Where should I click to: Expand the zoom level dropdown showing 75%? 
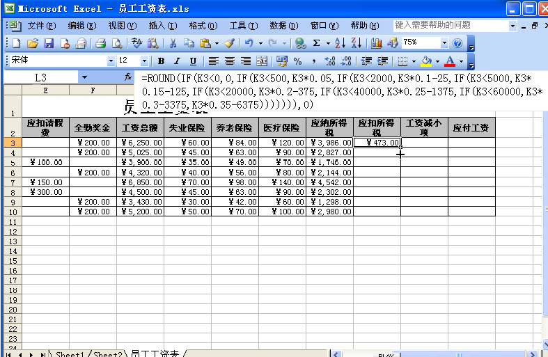tap(444, 43)
